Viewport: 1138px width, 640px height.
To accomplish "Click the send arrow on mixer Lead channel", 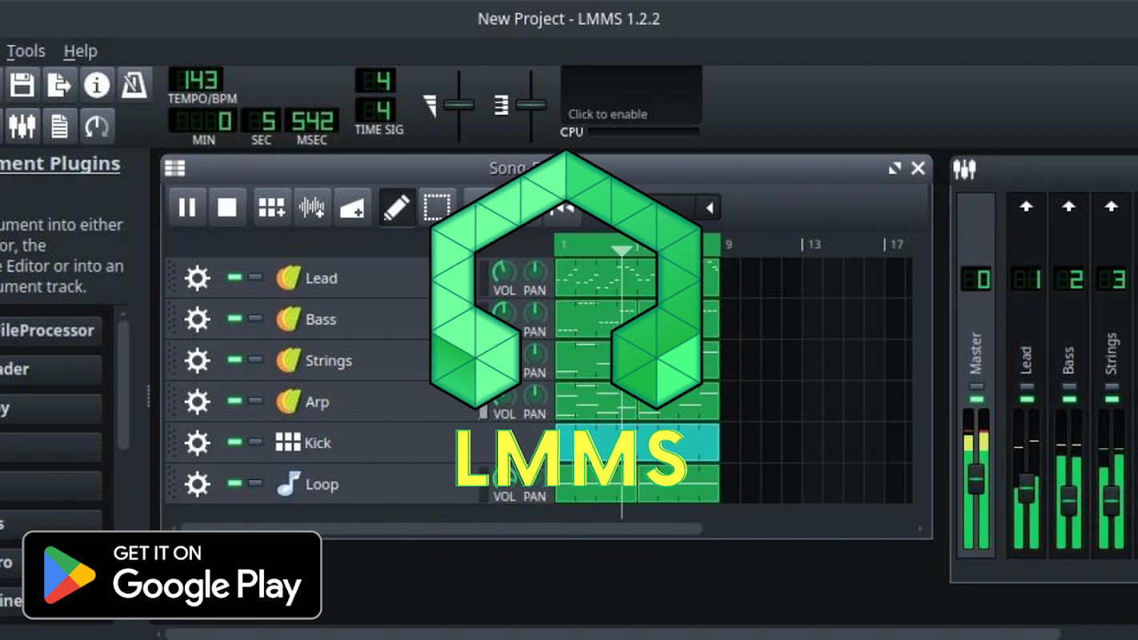I will pyautogui.click(x=1026, y=206).
